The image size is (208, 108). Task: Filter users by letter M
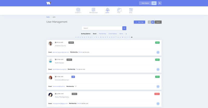pyautogui.click(x=101, y=37)
